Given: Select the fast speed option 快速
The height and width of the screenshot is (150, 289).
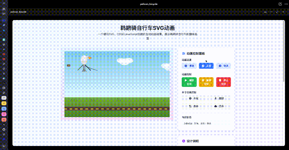Looking at the screenshot, I should click(x=223, y=66).
